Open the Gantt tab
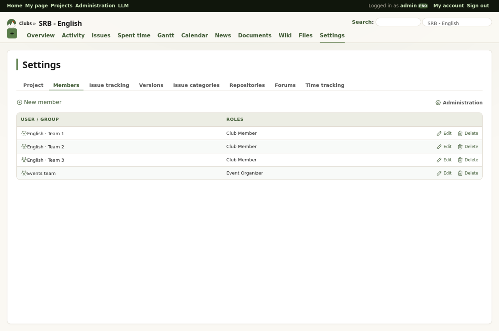Screen dimensions: 499x331 point(166,35)
